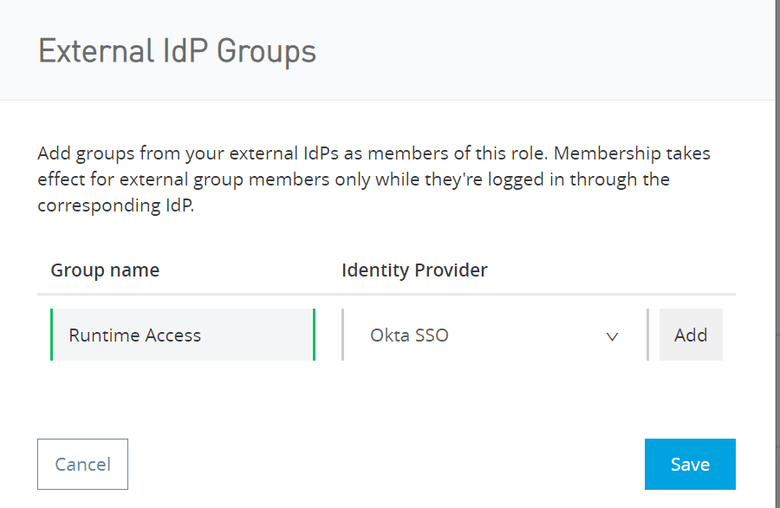This screenshot has height=508, width=780.
Task: Open the Identity Provider dropdown
Action: 496,335
